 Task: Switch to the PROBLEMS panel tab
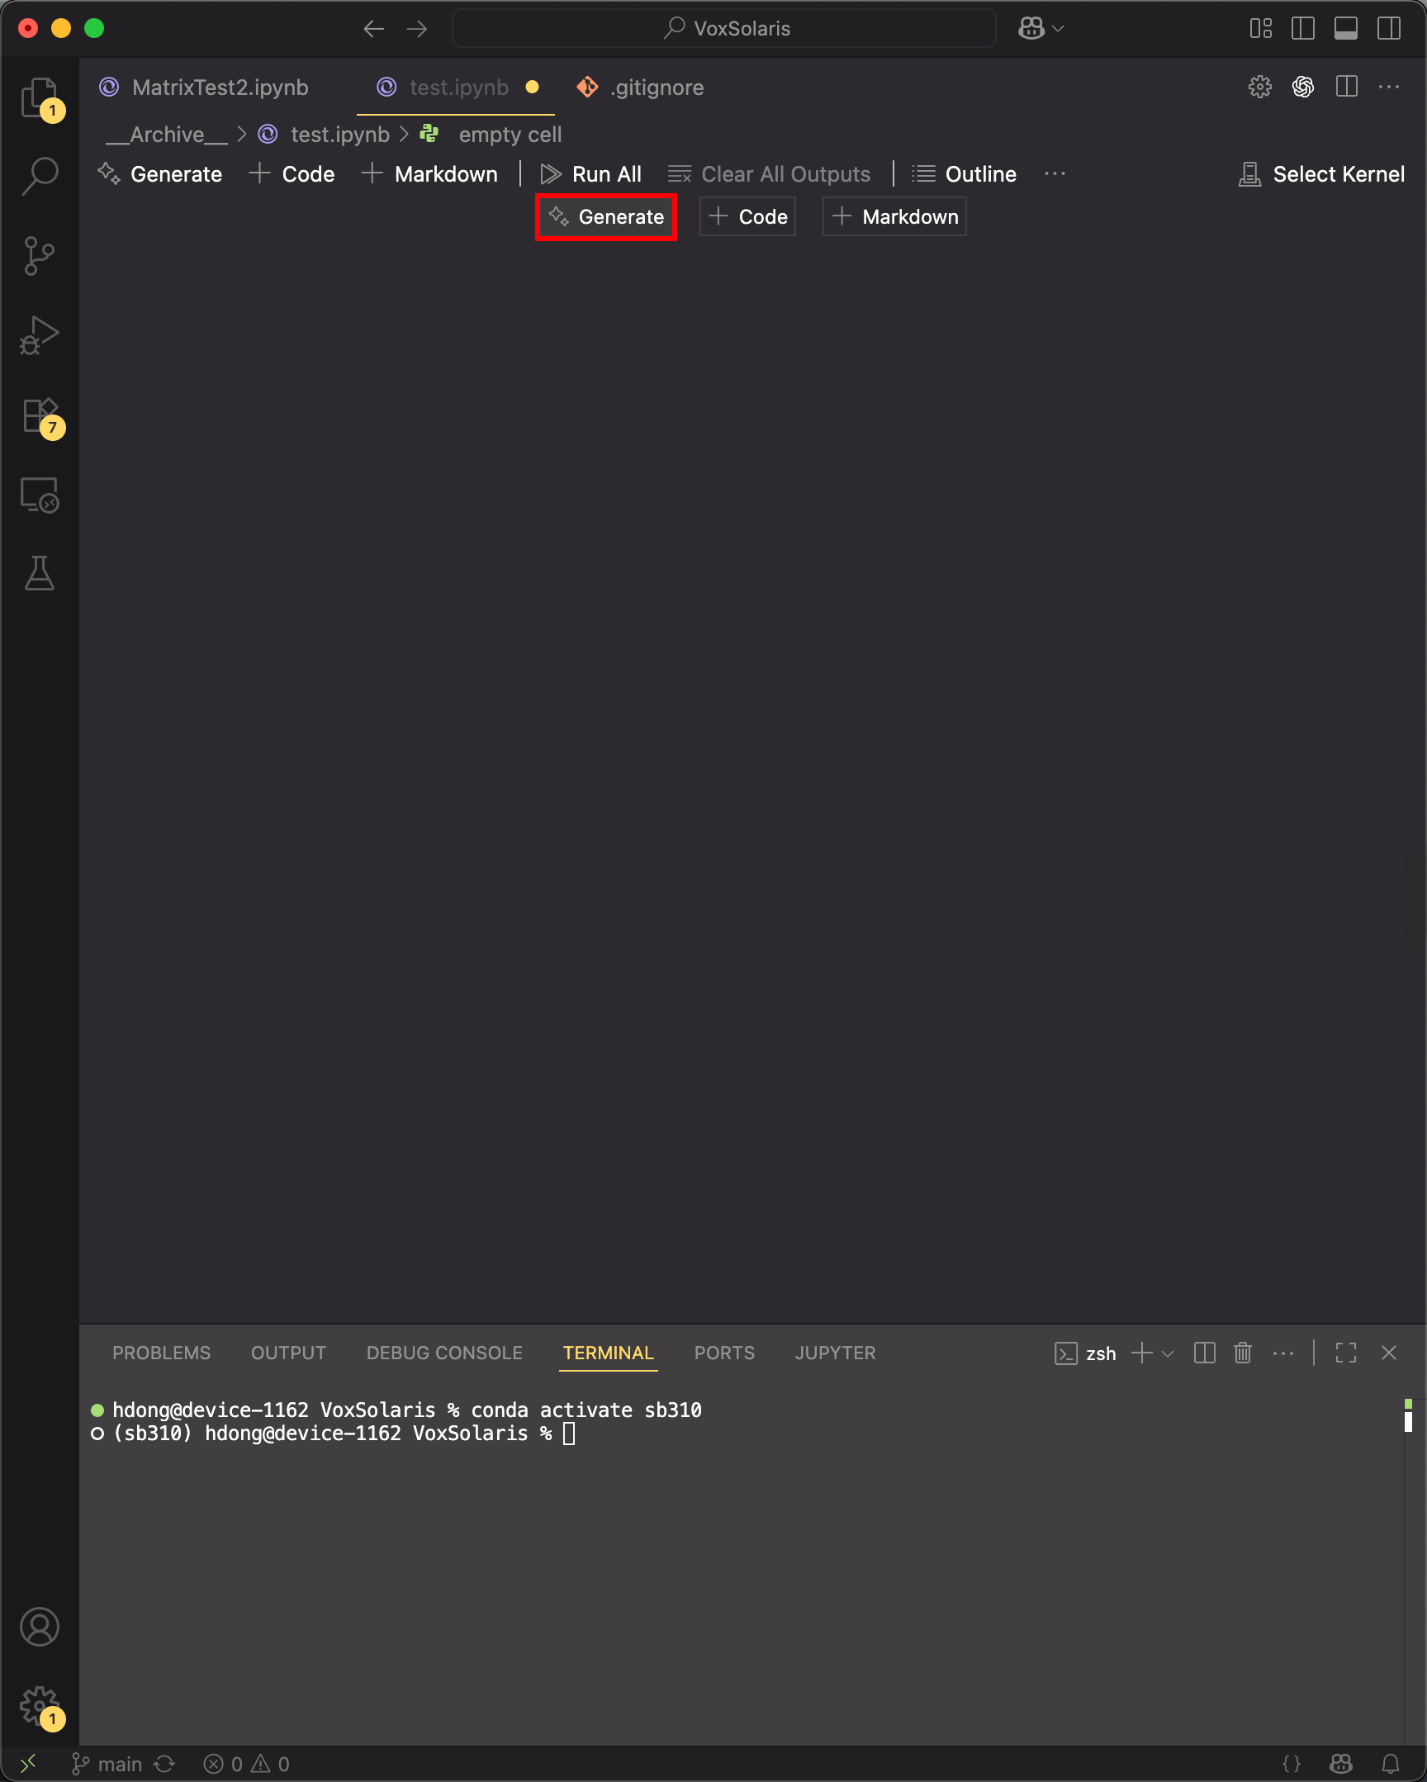161,1353
